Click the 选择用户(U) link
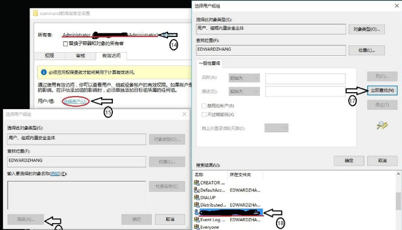Image resolution: width=402 pixels, height=230 pixels. click(75, 102)
